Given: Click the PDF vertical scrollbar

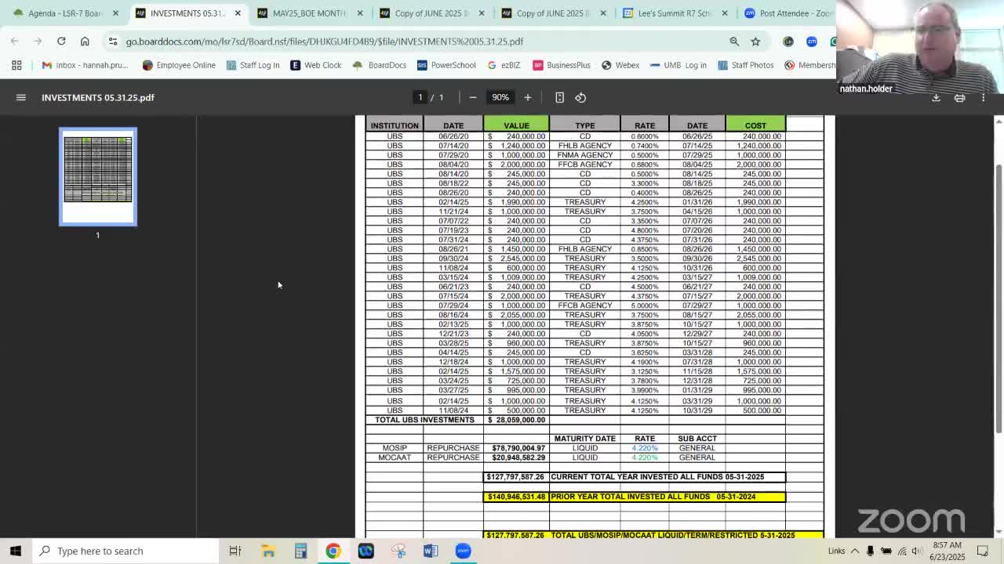Looking at the screenshot, I should pyautogui.click(x=999, y=298).
